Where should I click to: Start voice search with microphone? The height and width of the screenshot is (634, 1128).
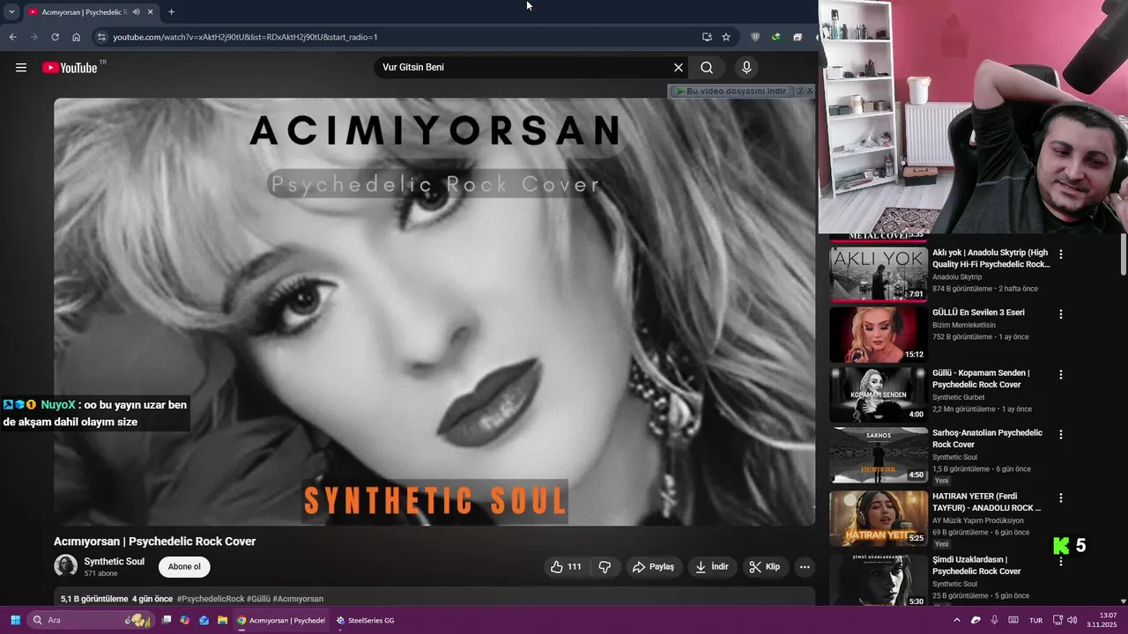pyautogui.click(x=746, y=67)
